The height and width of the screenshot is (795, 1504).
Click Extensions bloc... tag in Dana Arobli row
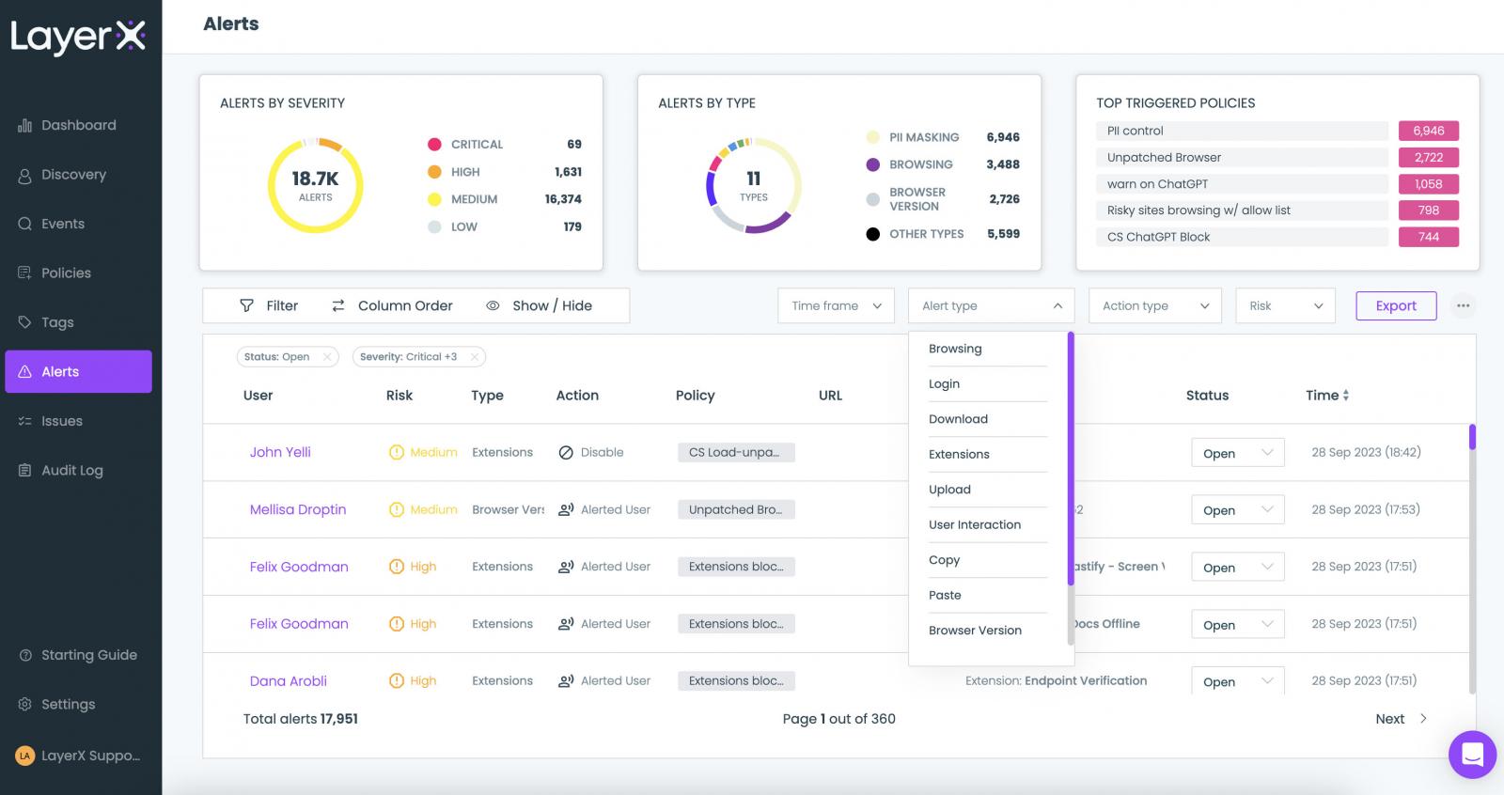click(x=736, y=680)
